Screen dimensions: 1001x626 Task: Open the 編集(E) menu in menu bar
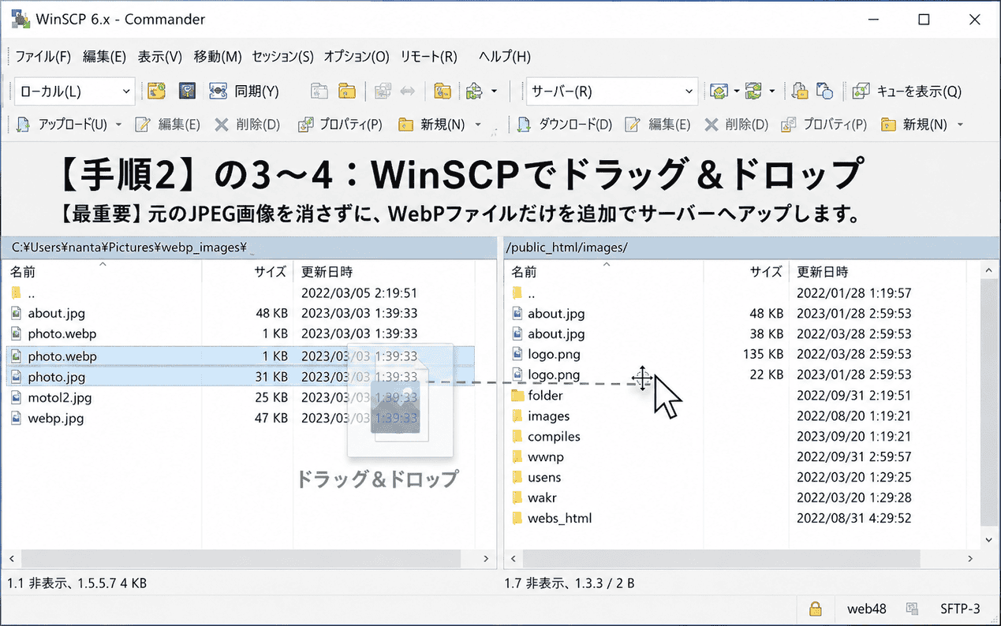coord(104,57)
